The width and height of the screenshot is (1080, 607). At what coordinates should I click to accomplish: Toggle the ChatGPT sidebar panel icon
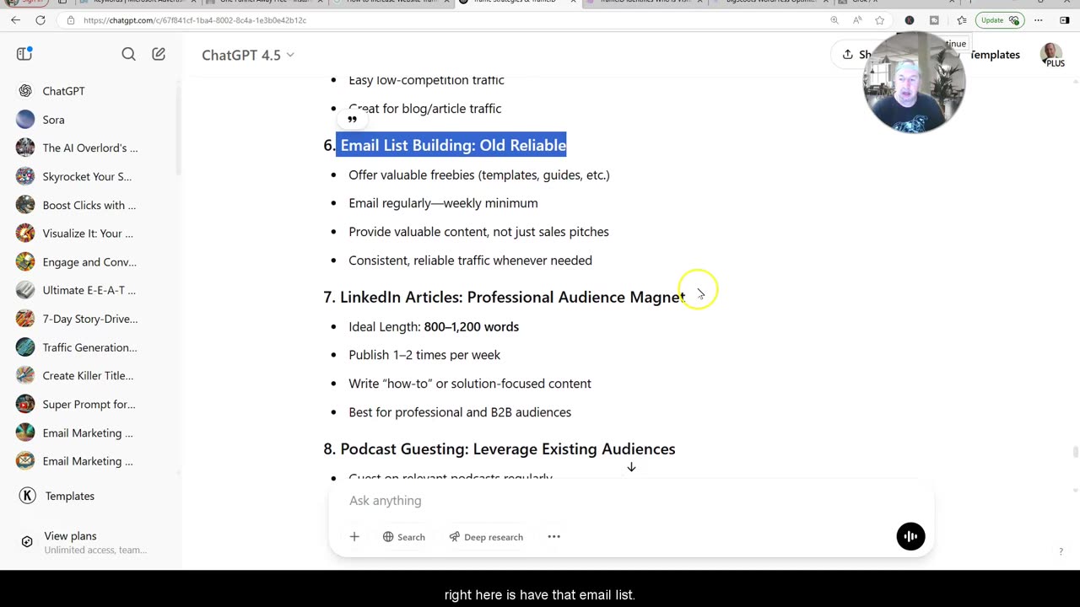[x=24, y=54]
